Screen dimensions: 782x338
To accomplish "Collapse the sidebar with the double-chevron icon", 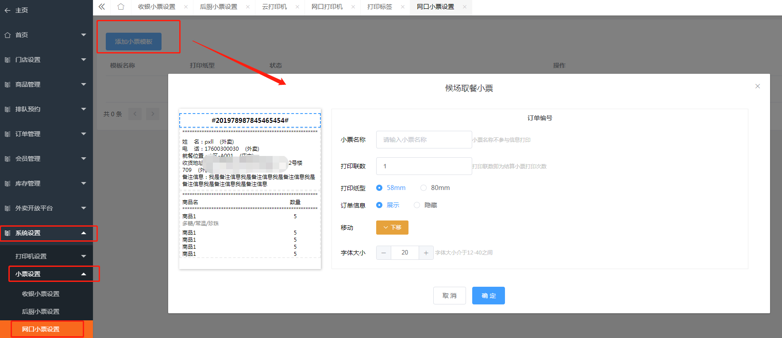I will [102, 7].
